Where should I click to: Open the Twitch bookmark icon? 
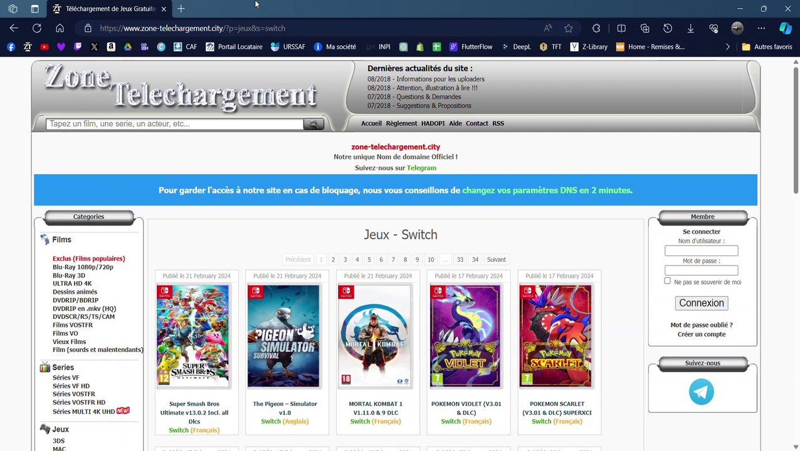coord(78,46)
